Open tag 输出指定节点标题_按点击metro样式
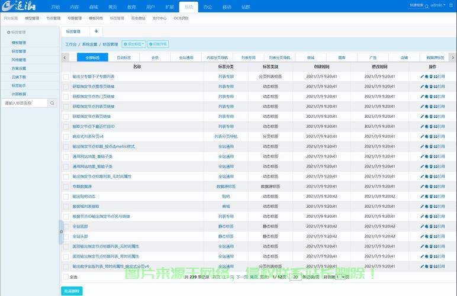457x296 pixels. point(104,146)
